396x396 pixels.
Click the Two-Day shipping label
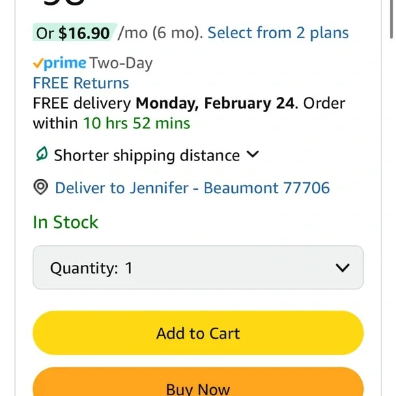point(121,63)
